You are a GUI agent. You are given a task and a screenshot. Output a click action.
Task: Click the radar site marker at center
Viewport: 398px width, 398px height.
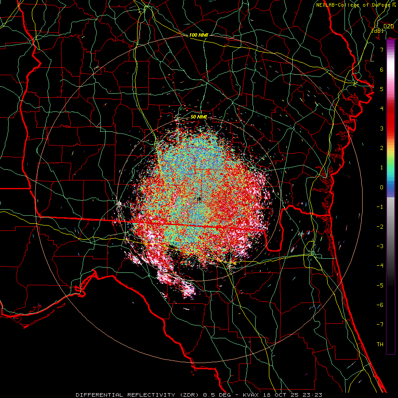(199, 199)
